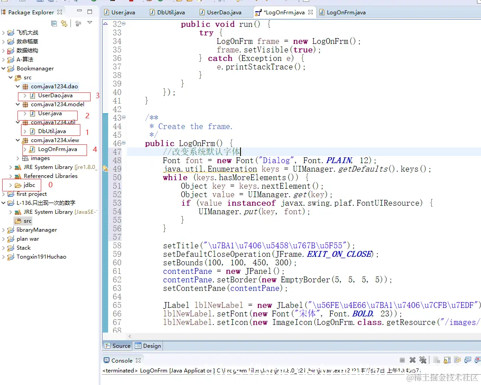Expand the 数据结构 project
This screenshot has height=385, width=481.
pos(4,50)
